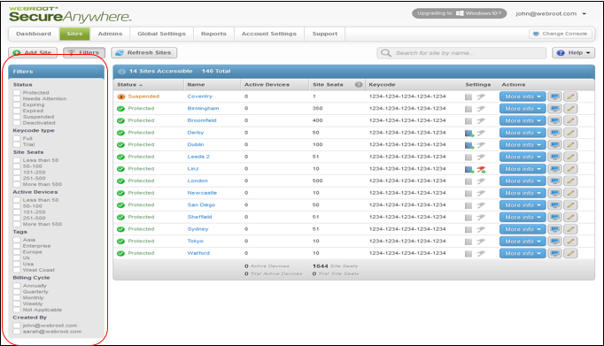The height and width of the screenshot is (346, 604).
Task: Click the monitor icon in Sheffield row
Action: (x=554, y=217)
